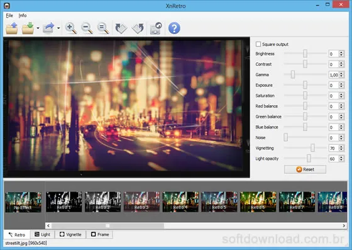The height and width of the screenshot is (250, 352).
Task: Click the Vignetting slider
Action: [305, 148]
